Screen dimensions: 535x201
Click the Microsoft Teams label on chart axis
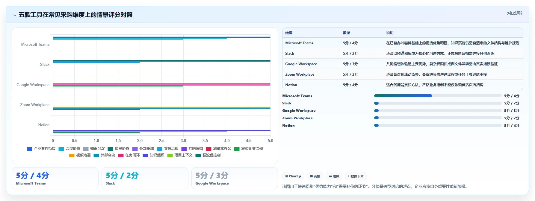coord(35,45)
